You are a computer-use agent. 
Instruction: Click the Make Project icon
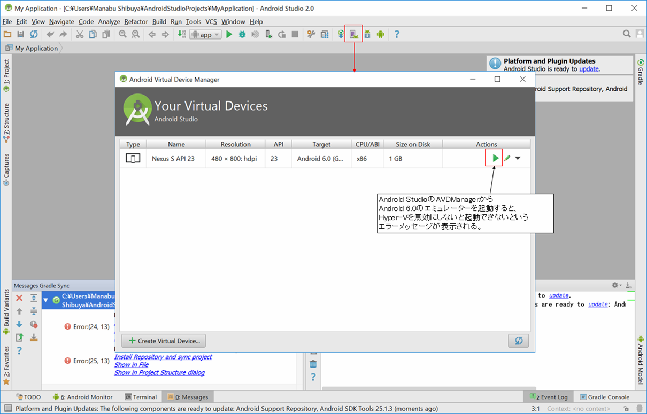coord(182,34)
